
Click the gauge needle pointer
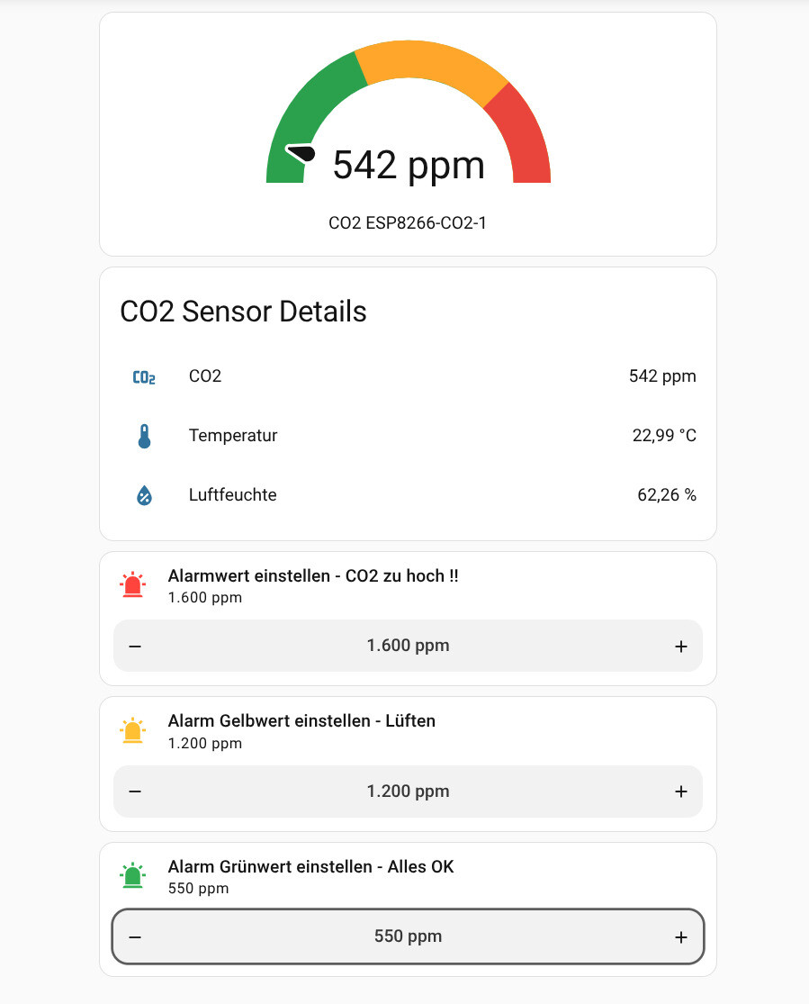tap(301, 154)
